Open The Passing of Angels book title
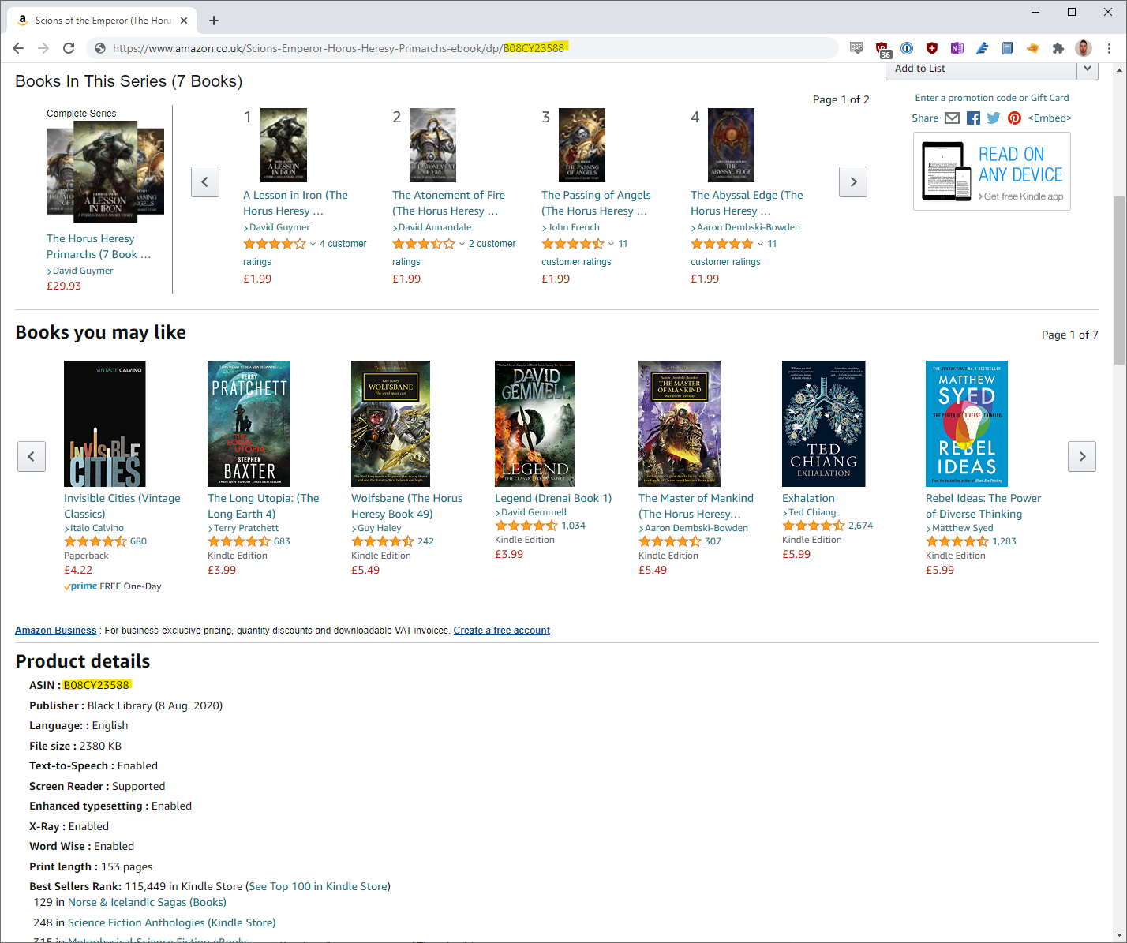1127x943 pixels. [596, 203]
